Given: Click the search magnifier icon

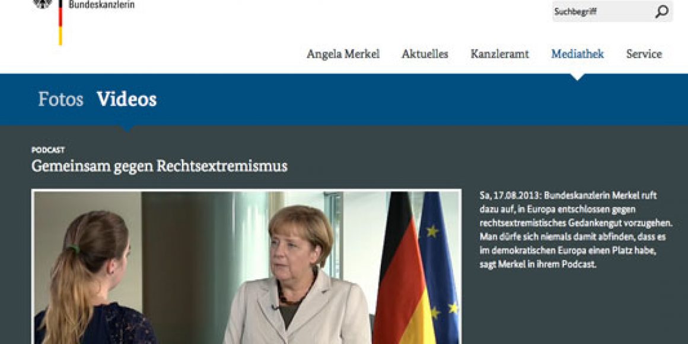Looking at the screenshot, I should coord(662,11).
